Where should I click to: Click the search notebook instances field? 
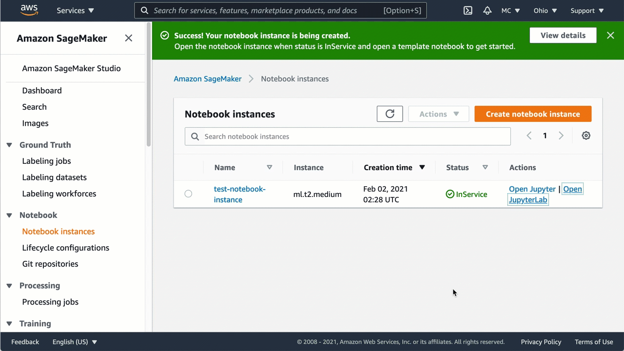coord(348,136)
